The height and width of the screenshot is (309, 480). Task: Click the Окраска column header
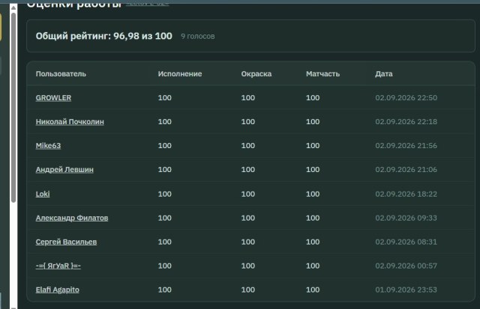[x=256, y=74]
